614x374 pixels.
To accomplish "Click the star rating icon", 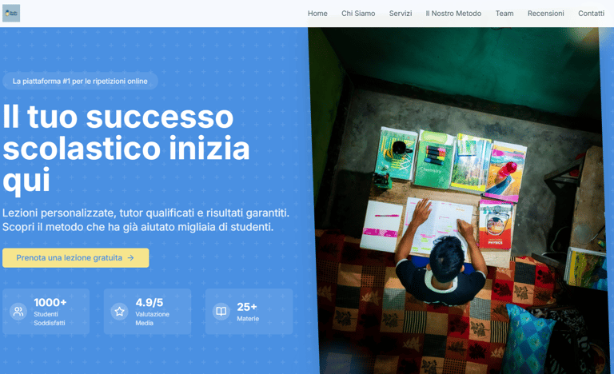I will coord(119,312).
